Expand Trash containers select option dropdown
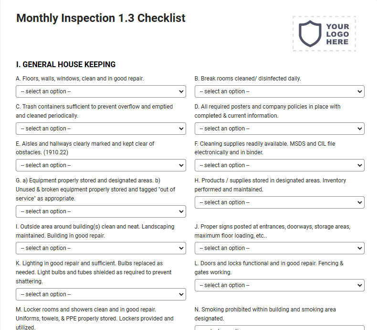Image resolution: width=377 pixels, height=330 pixels. click(101, 129)
